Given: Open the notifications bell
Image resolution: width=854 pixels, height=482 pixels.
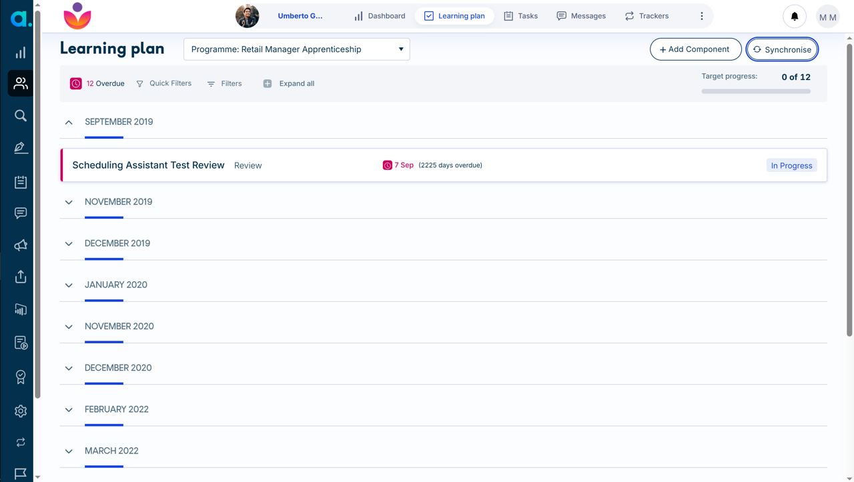Looking at the screenshot, I should (x=795, y=17).
